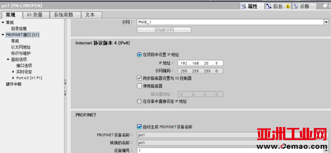Select the 诊断 inspector tab
The height and width of the screenshot is (153, 331).
pos(305,6)
